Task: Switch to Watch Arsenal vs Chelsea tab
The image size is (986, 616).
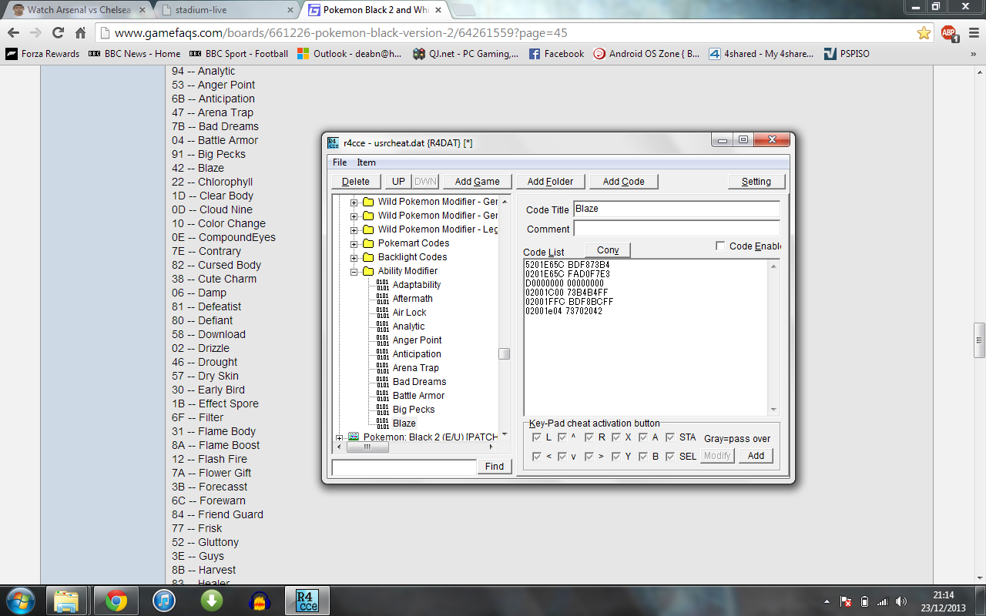Action: 79,10
